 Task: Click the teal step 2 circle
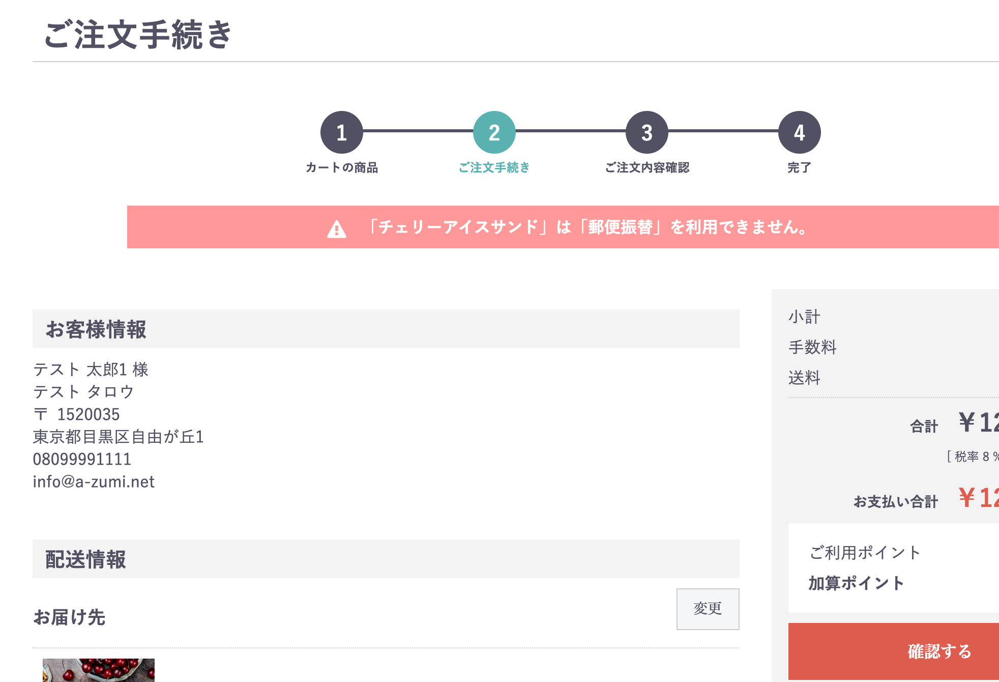(x=494, y=132)
